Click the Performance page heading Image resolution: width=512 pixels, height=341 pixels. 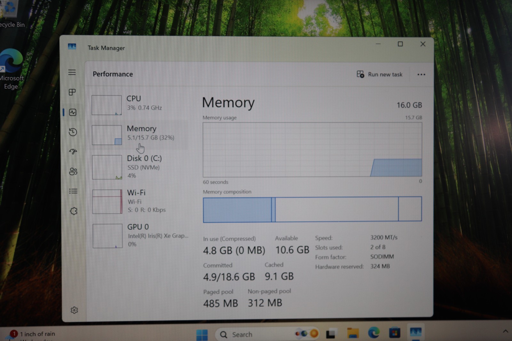coord(113,74)
